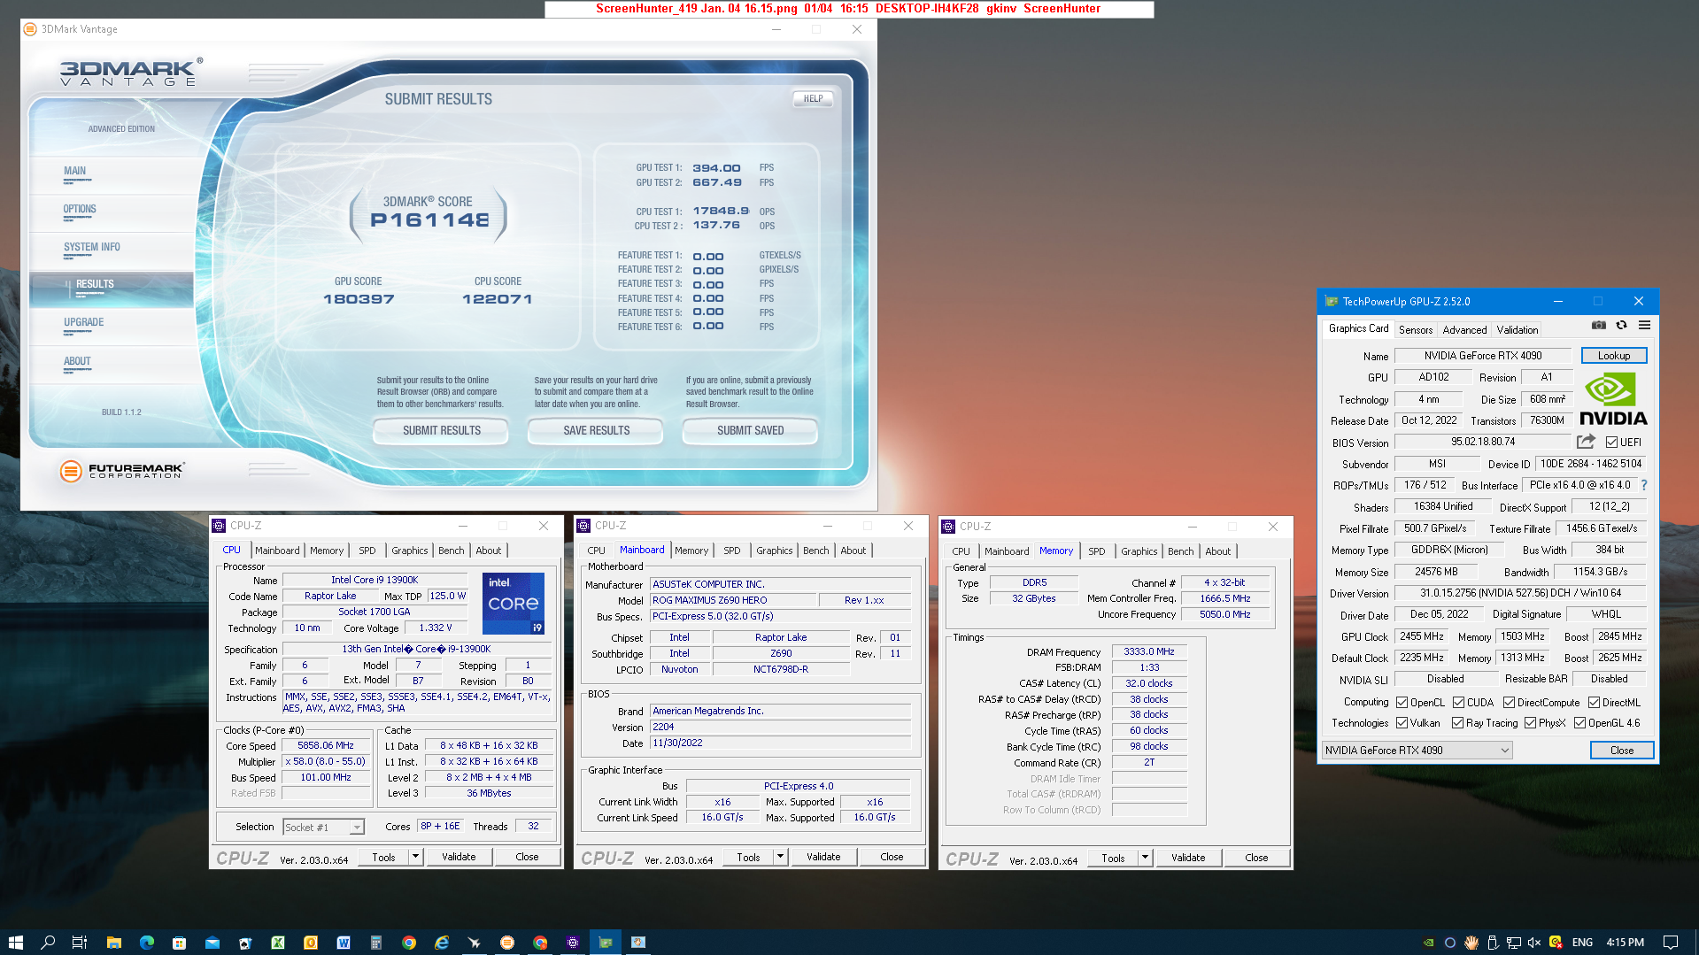1699x955 pixels.
Task: Open the GPU selector dropdown in GPU-Z
Action: (1417, 750)
